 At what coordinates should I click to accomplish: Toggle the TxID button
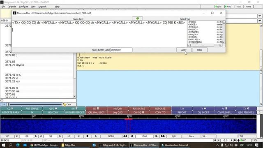coord(238,7)
